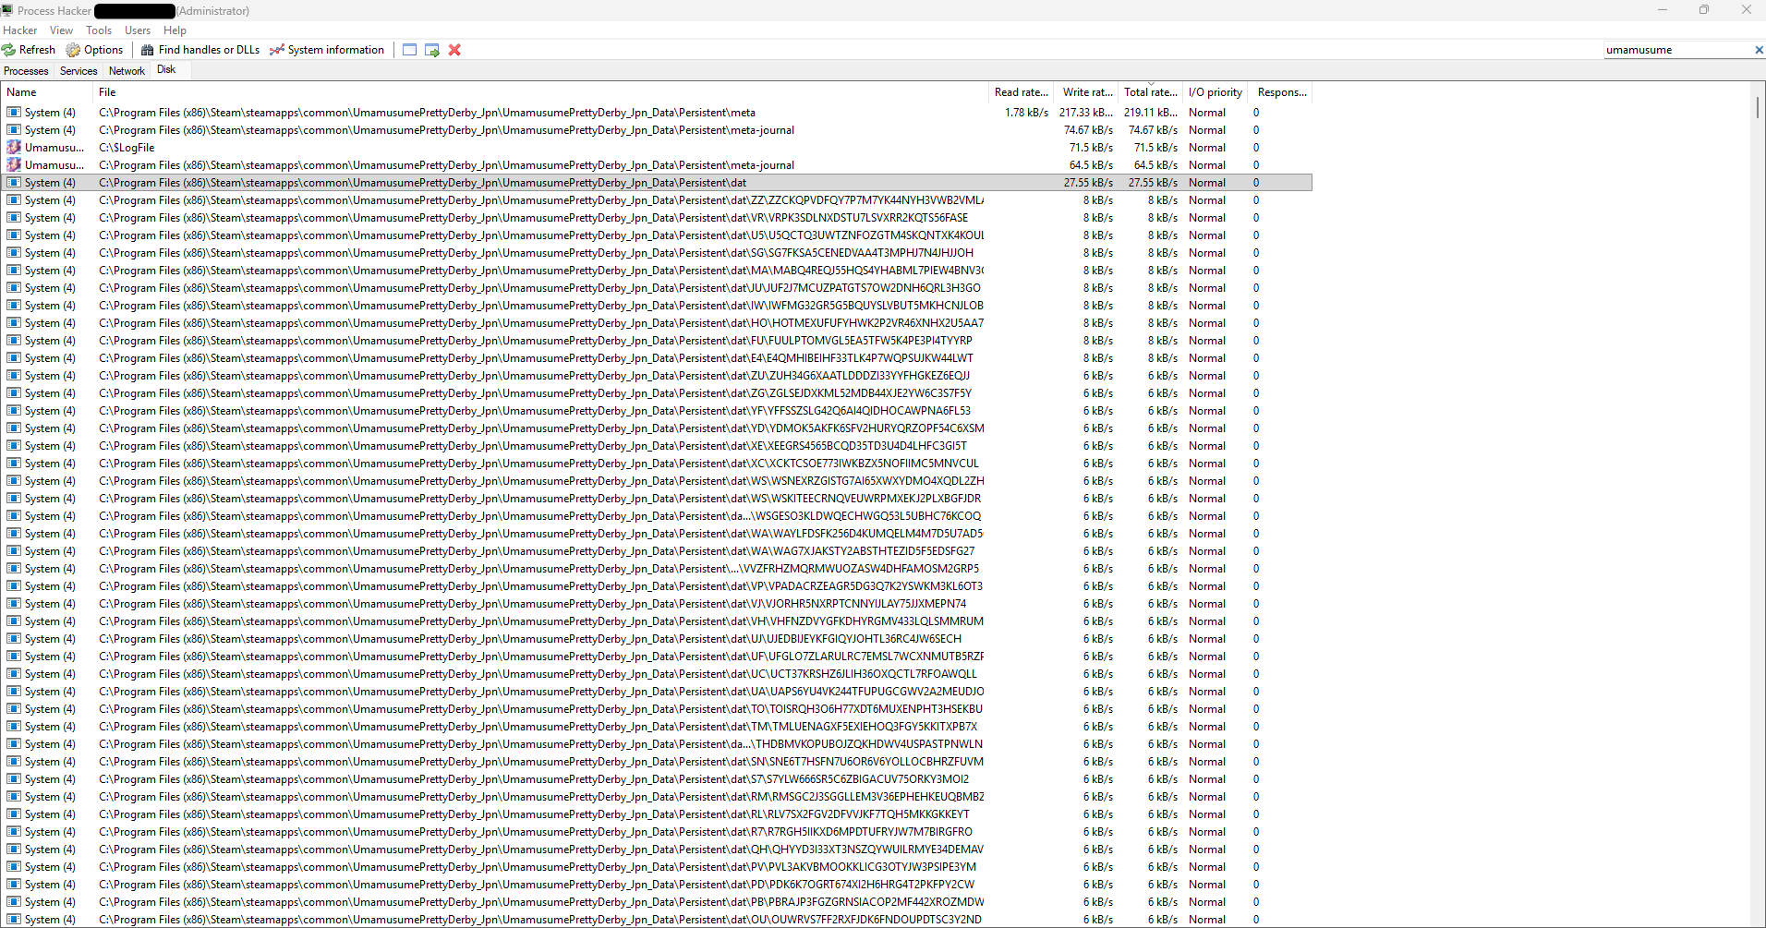Select the file path ending in U5QCTQ3UWTZNFOZGTM4SKQNTXK4KOU

pos(541,235)
